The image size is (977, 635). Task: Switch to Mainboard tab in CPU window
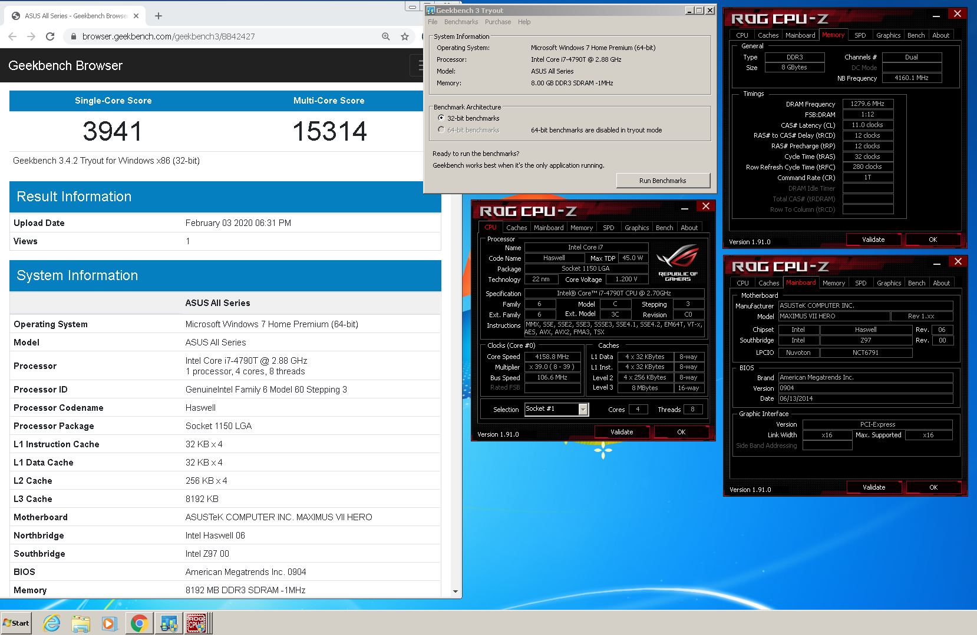(x=549, y=228)
